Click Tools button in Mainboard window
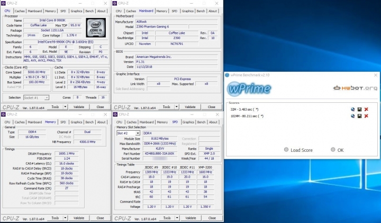The width and height of the screenshot is (381, 223). click(x=167, y=107)
